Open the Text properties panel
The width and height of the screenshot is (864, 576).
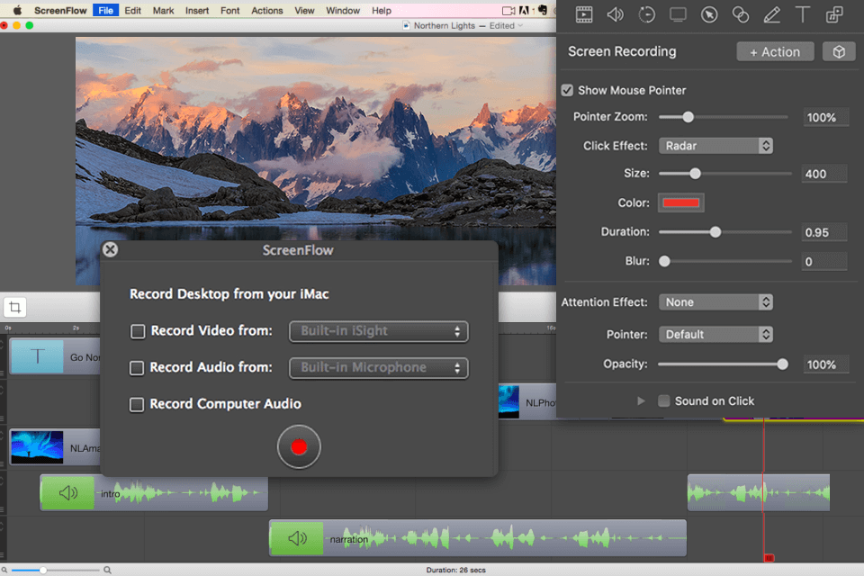(x=803, y=14)
